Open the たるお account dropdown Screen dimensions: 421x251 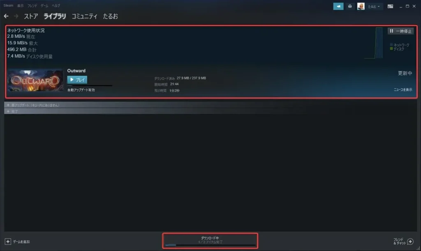[373, 7]
